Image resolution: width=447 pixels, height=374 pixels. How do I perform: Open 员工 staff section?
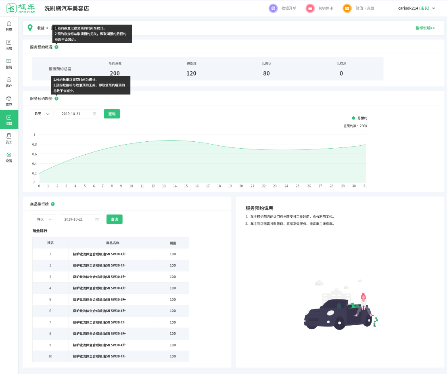[9, 138]
